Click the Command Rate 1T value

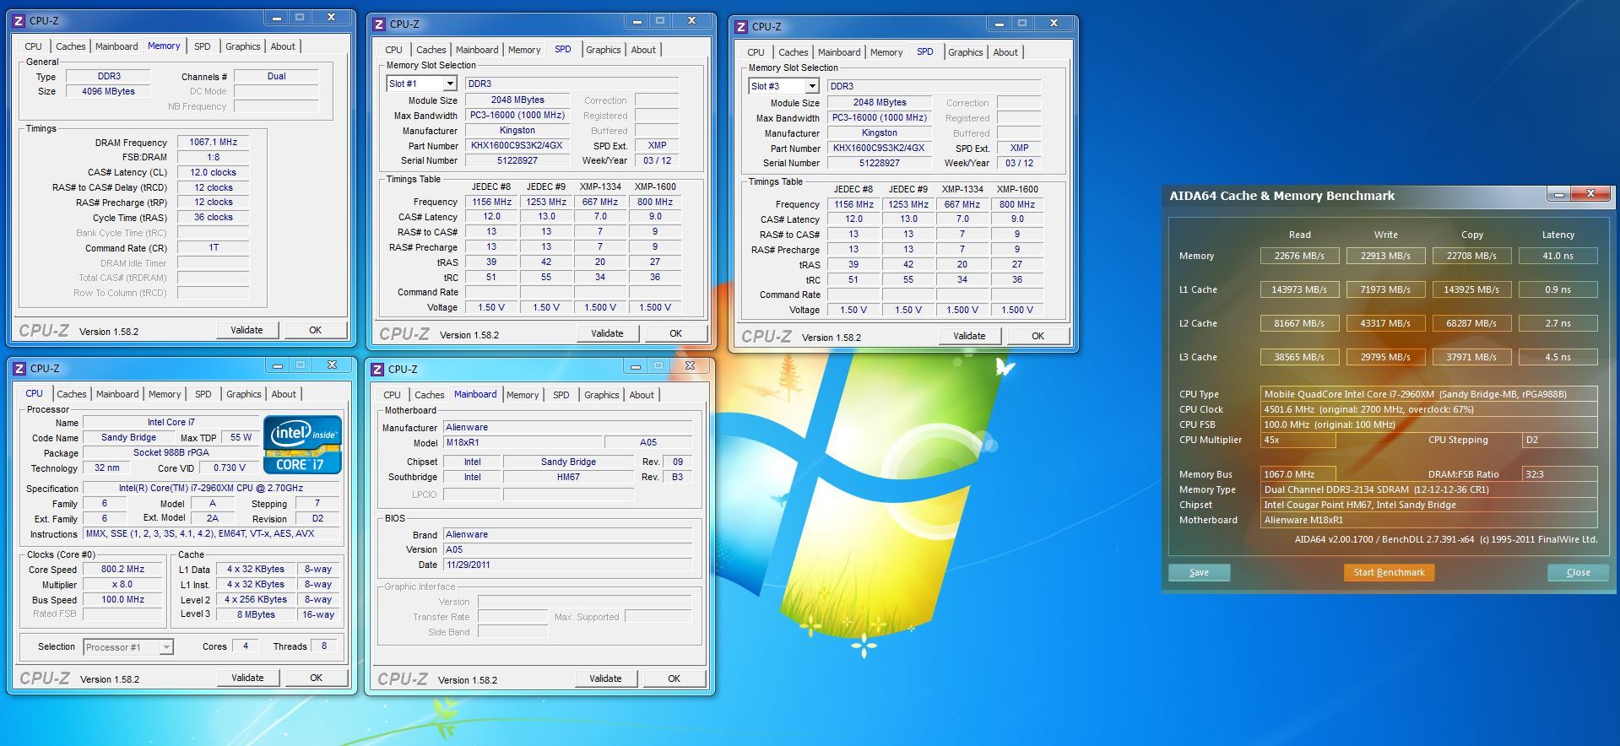213,247
